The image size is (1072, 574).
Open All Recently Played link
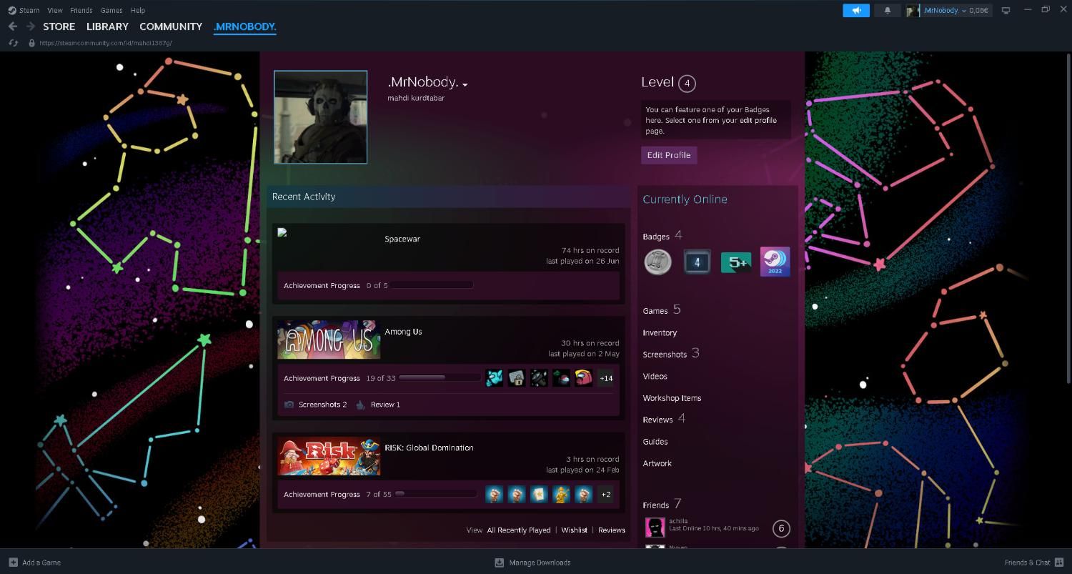click(519, 530)
